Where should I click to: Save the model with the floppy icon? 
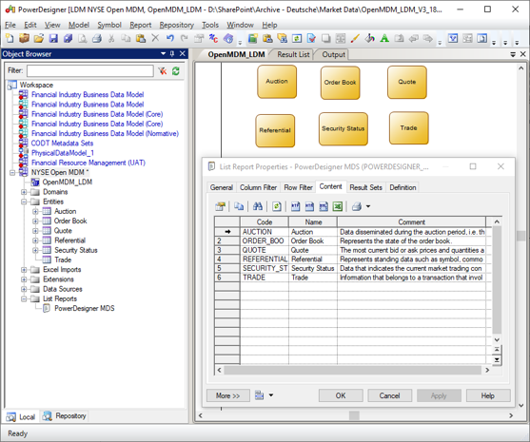[x=53, y=38]
